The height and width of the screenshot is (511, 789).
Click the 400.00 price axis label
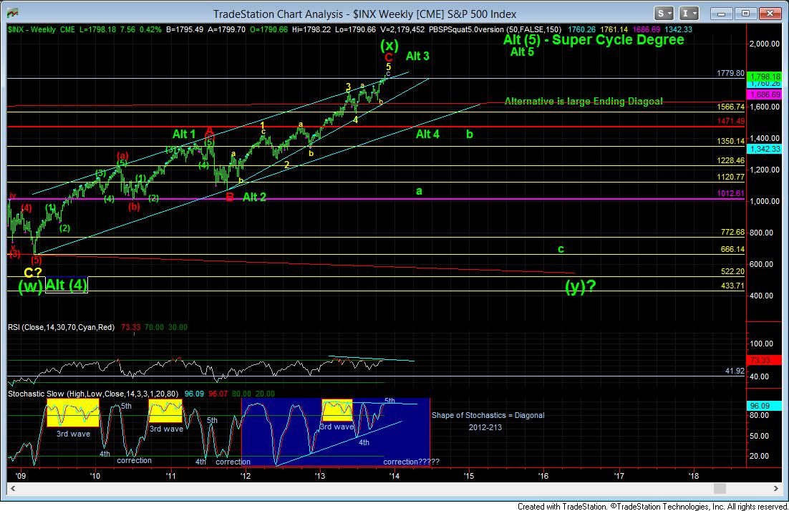point(762,296)
